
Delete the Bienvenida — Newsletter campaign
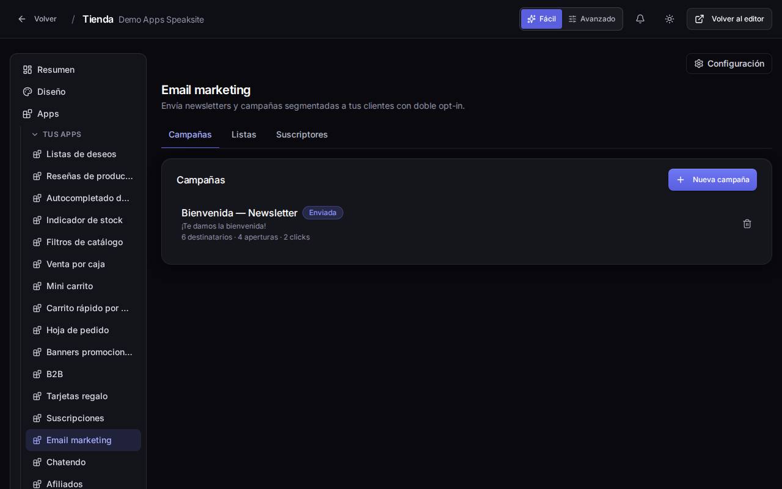[747, 224]
